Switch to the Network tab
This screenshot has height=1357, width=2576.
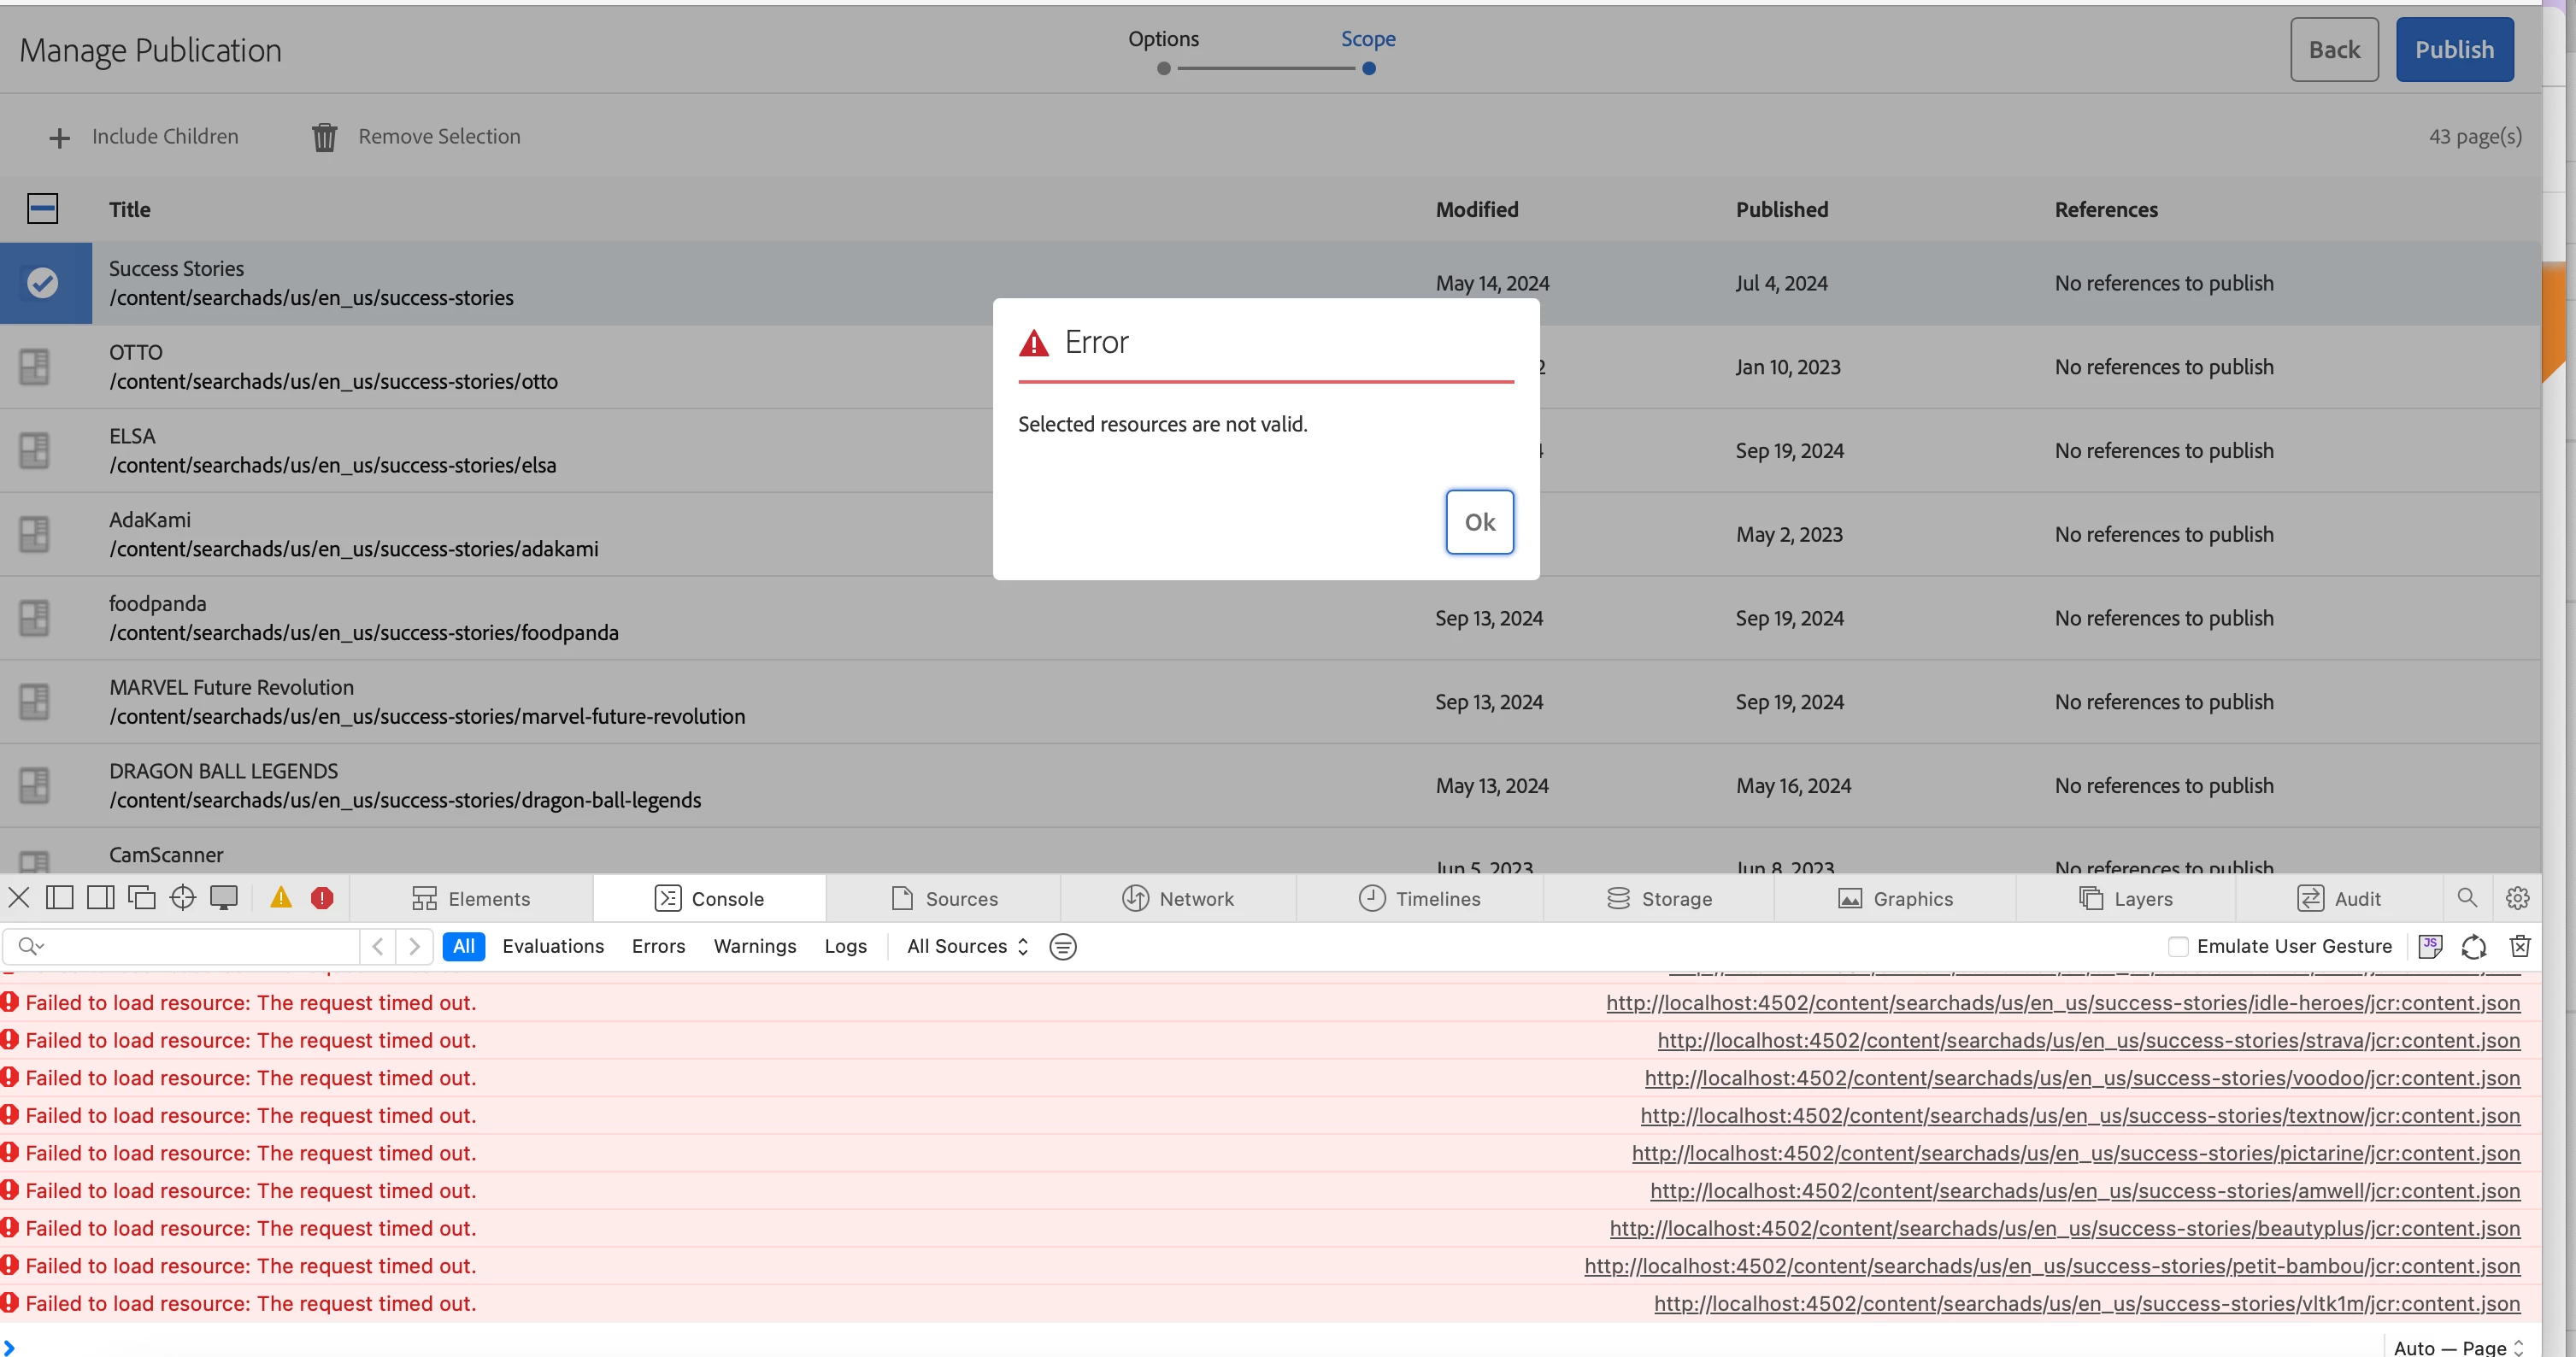pyautogui.click(x=1178, y=898)
